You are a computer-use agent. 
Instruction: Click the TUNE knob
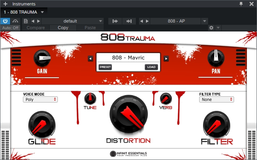click(90, 99)
